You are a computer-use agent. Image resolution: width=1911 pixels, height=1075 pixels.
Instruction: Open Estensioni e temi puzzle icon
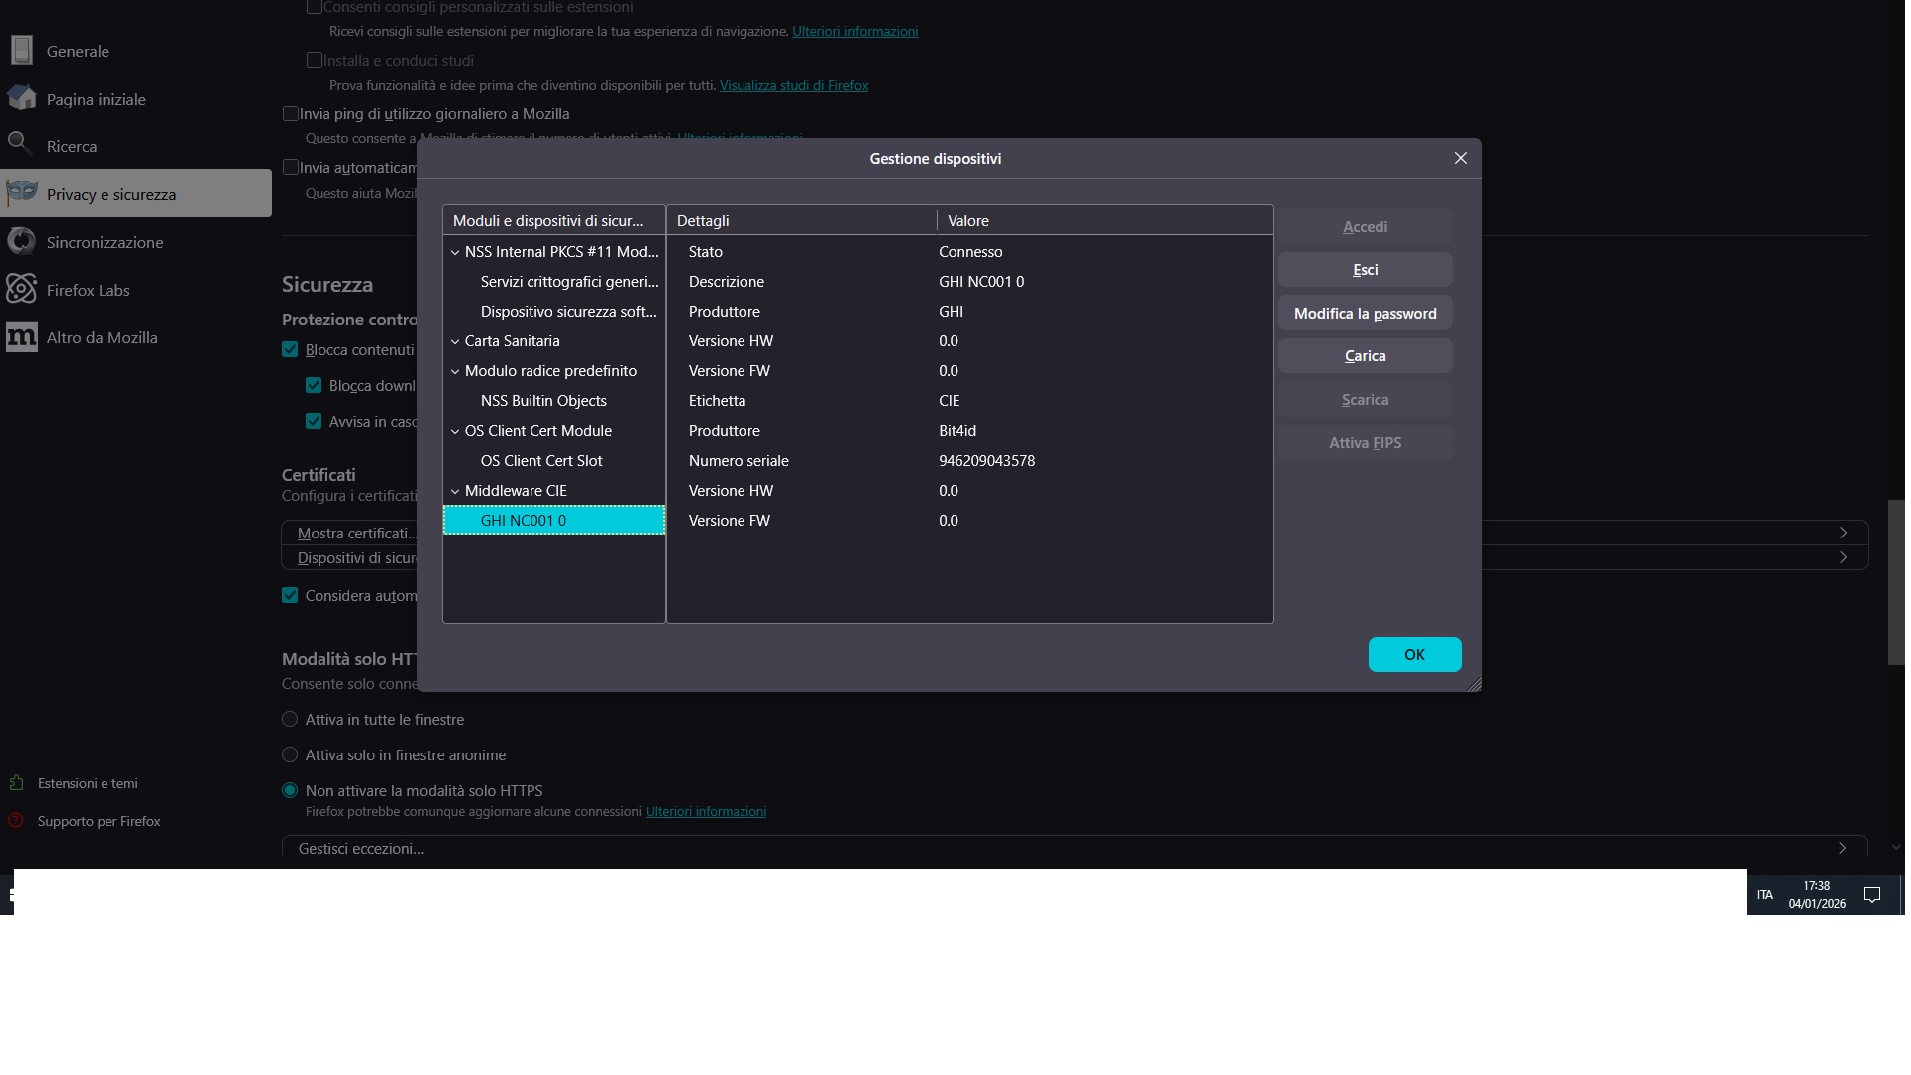point(16,783)
